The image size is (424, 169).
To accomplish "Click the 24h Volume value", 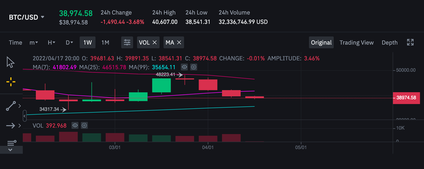I will coord(243,22).
